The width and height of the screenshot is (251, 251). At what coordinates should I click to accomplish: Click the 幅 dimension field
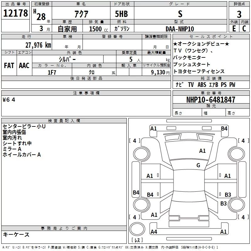click(x=214, y=112)
